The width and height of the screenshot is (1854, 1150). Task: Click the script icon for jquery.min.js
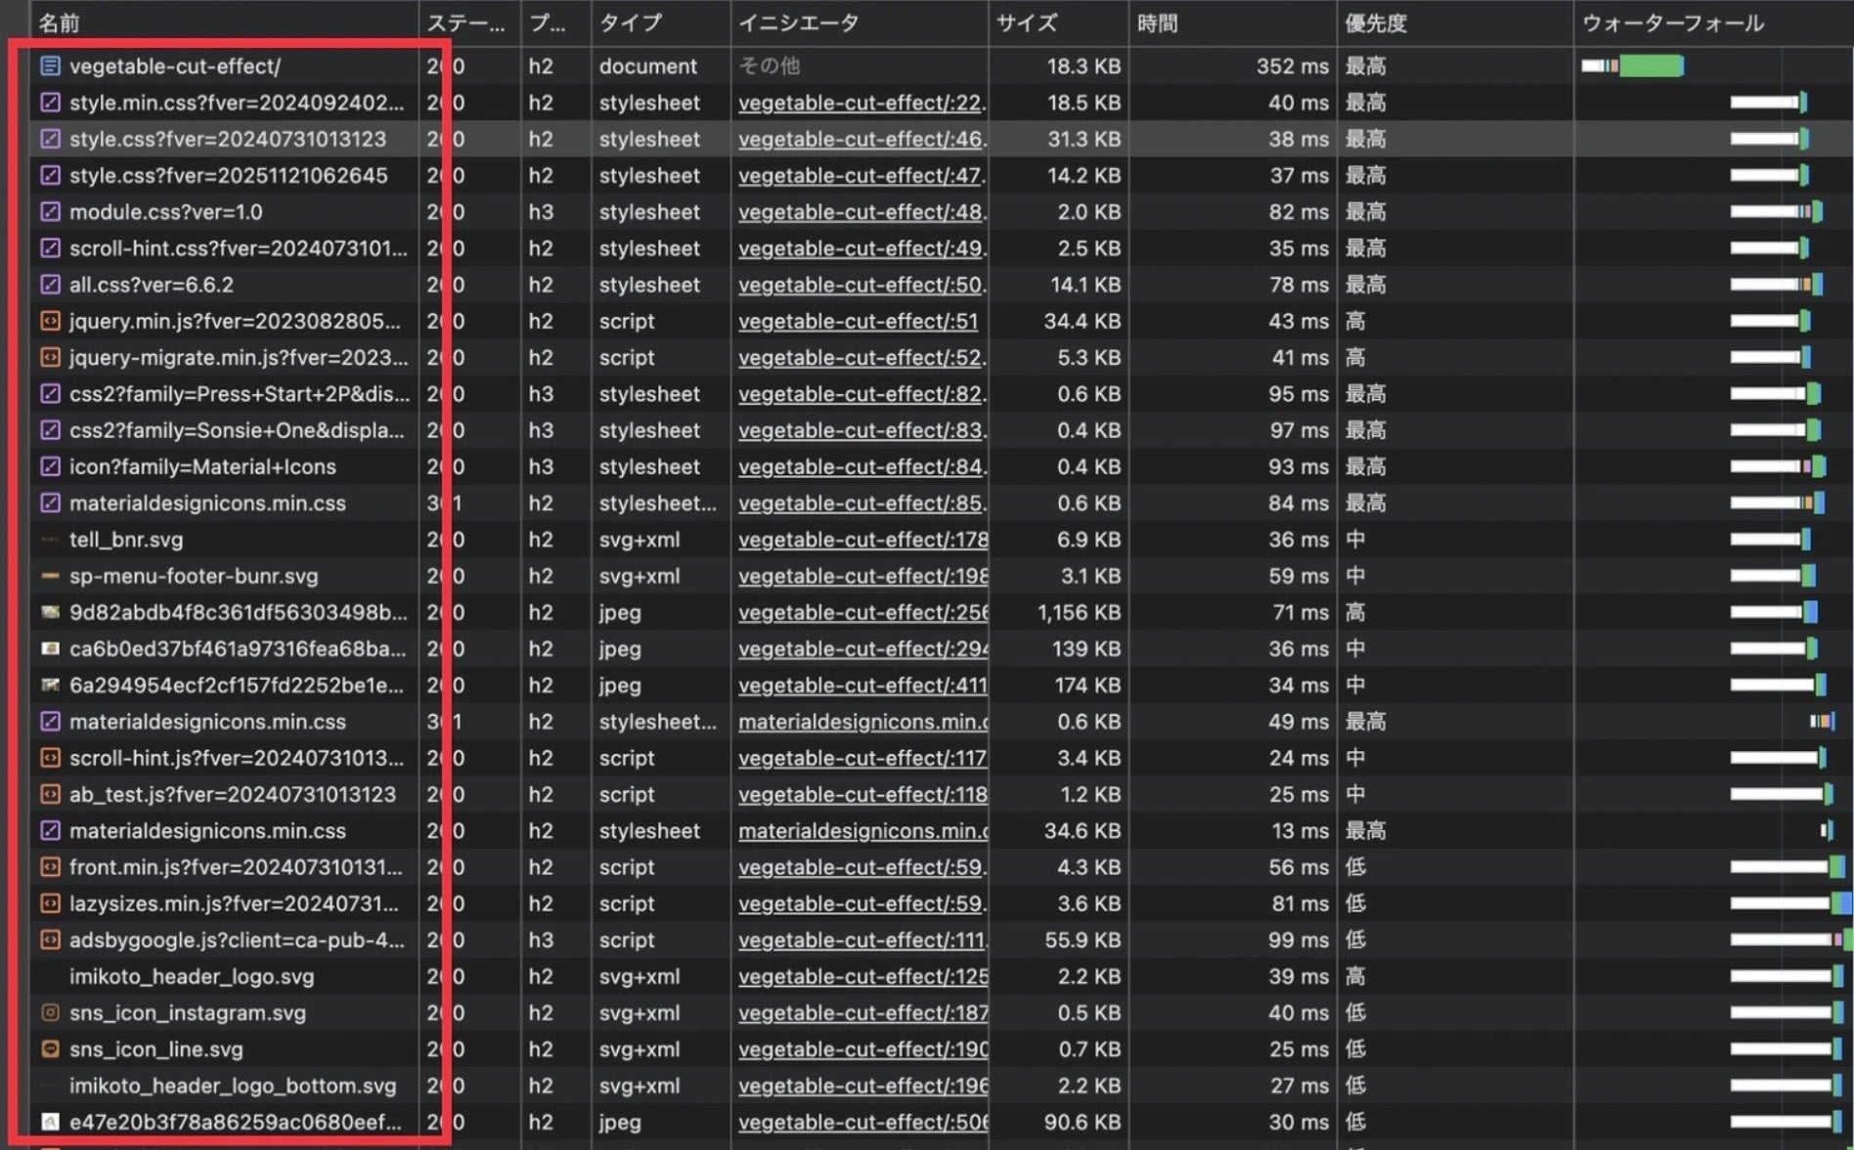[50, 321]
